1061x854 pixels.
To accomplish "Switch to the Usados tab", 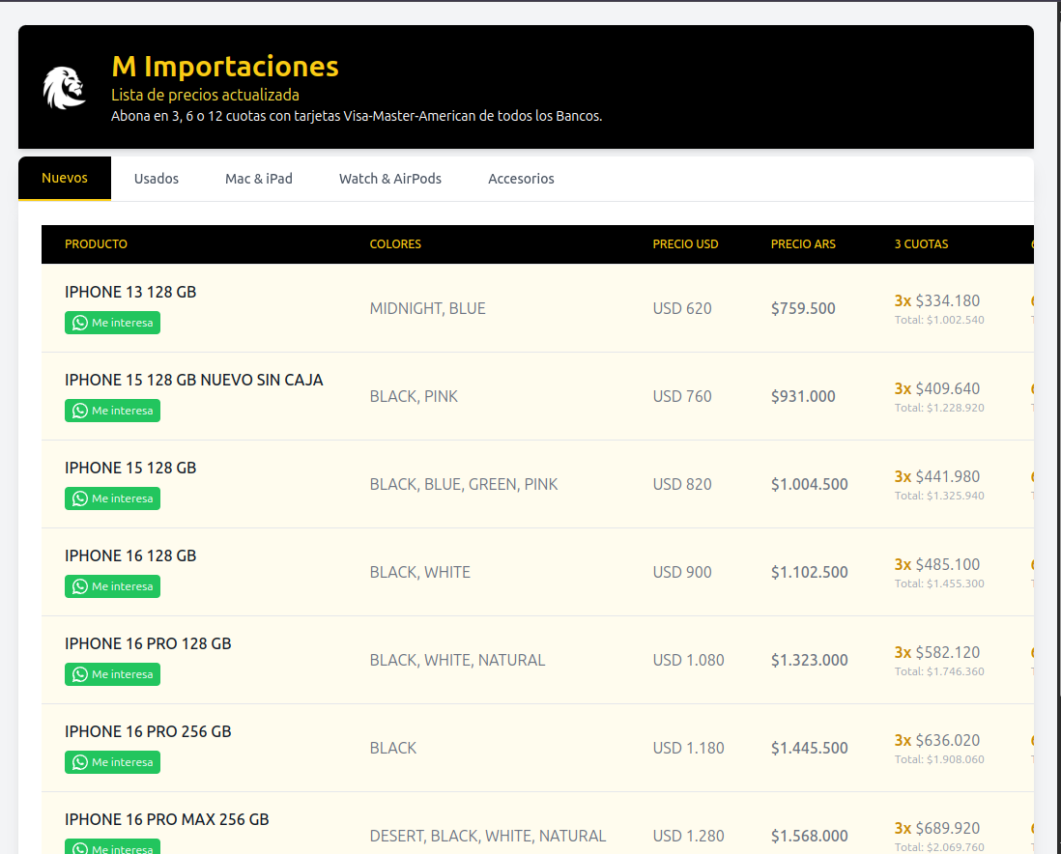I will point(157,179).
